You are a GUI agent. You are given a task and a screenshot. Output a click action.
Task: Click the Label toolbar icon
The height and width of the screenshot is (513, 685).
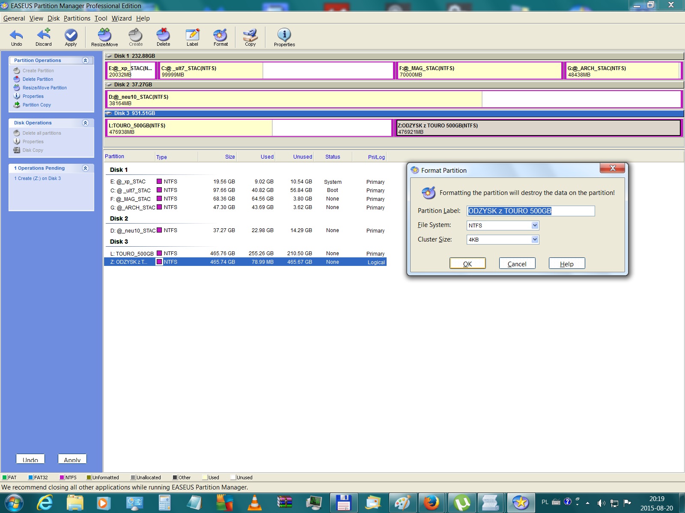[x=192, y=38]
